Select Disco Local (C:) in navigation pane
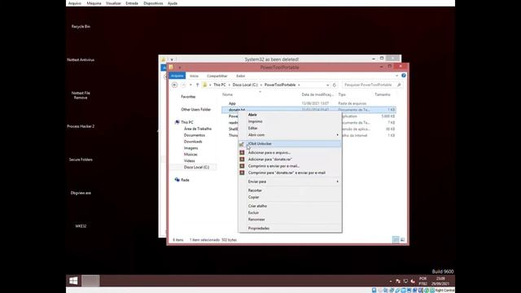This screenshot has width=521, height=293. click(x=196, y=167)
